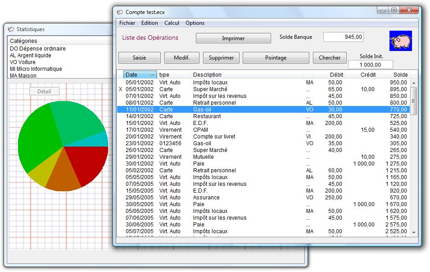Maximize the Compte test.ecx window
This screenshot has width=430, height=272.
point(394,10)
